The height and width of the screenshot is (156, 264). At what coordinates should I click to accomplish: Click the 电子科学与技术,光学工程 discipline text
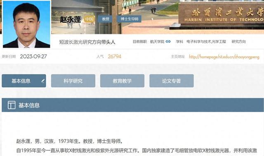pyautogui.click(x=206, y=42)
